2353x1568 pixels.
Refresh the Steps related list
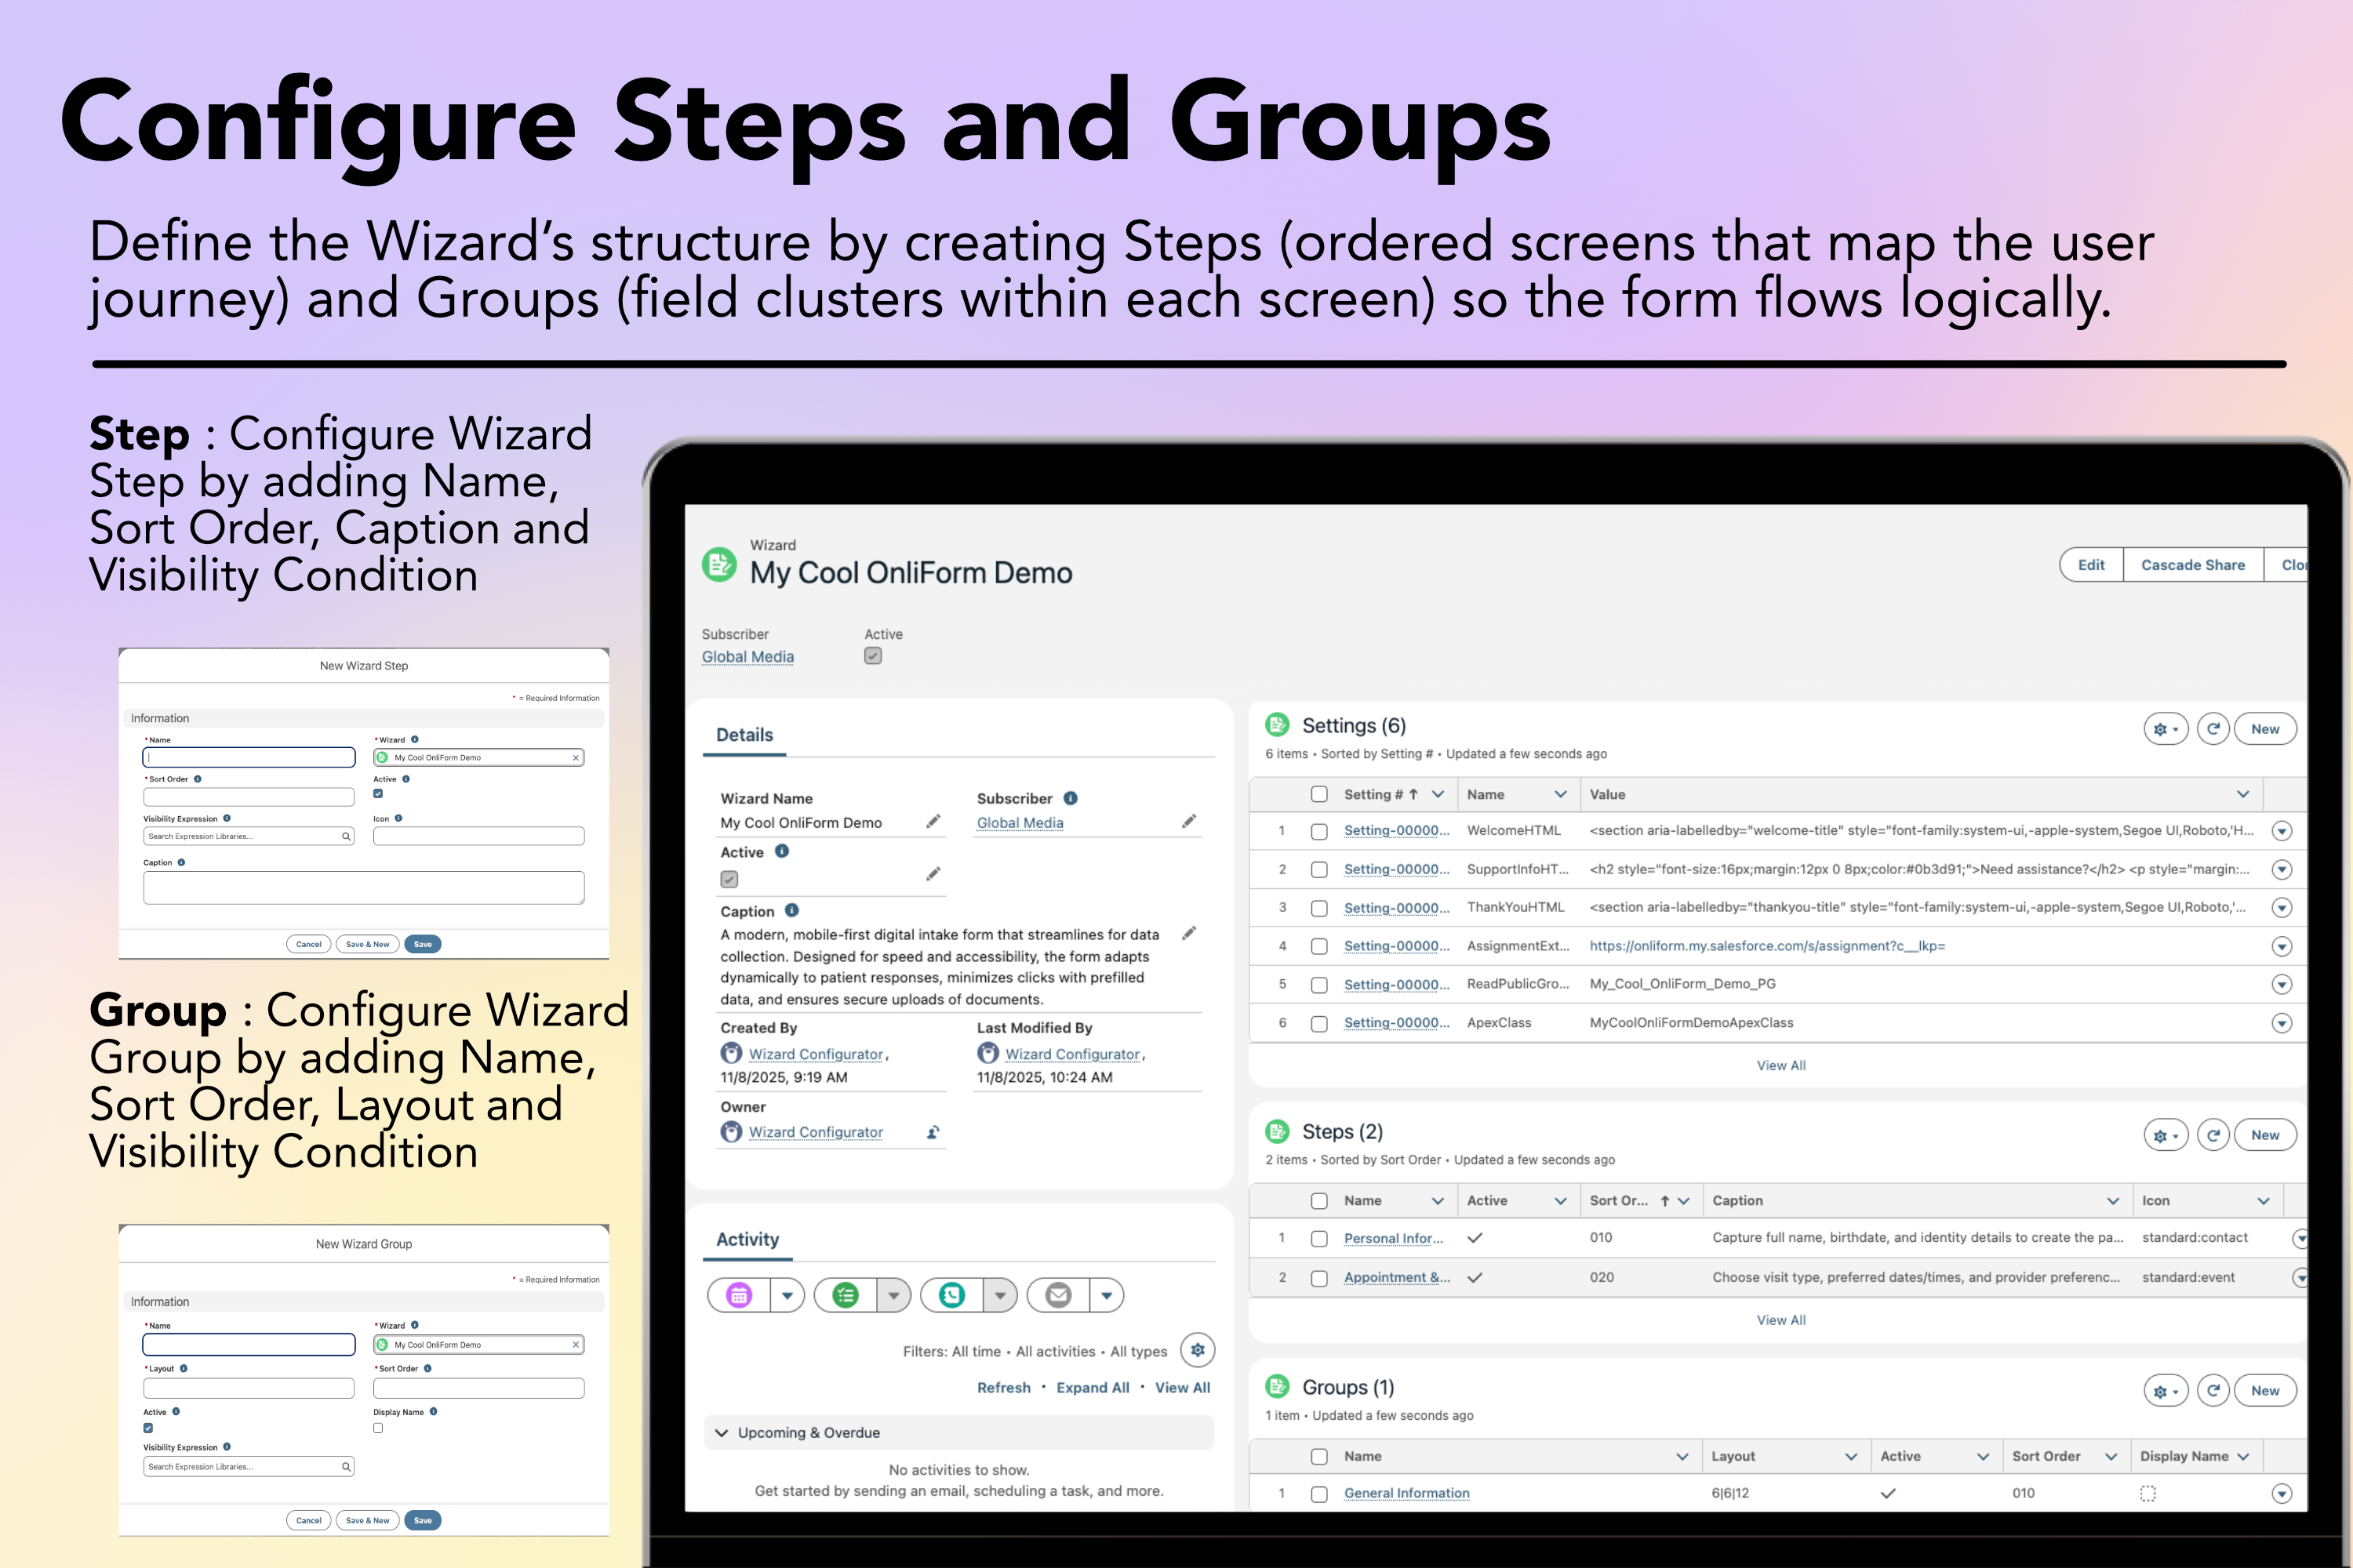(x=2213, y=1135)
